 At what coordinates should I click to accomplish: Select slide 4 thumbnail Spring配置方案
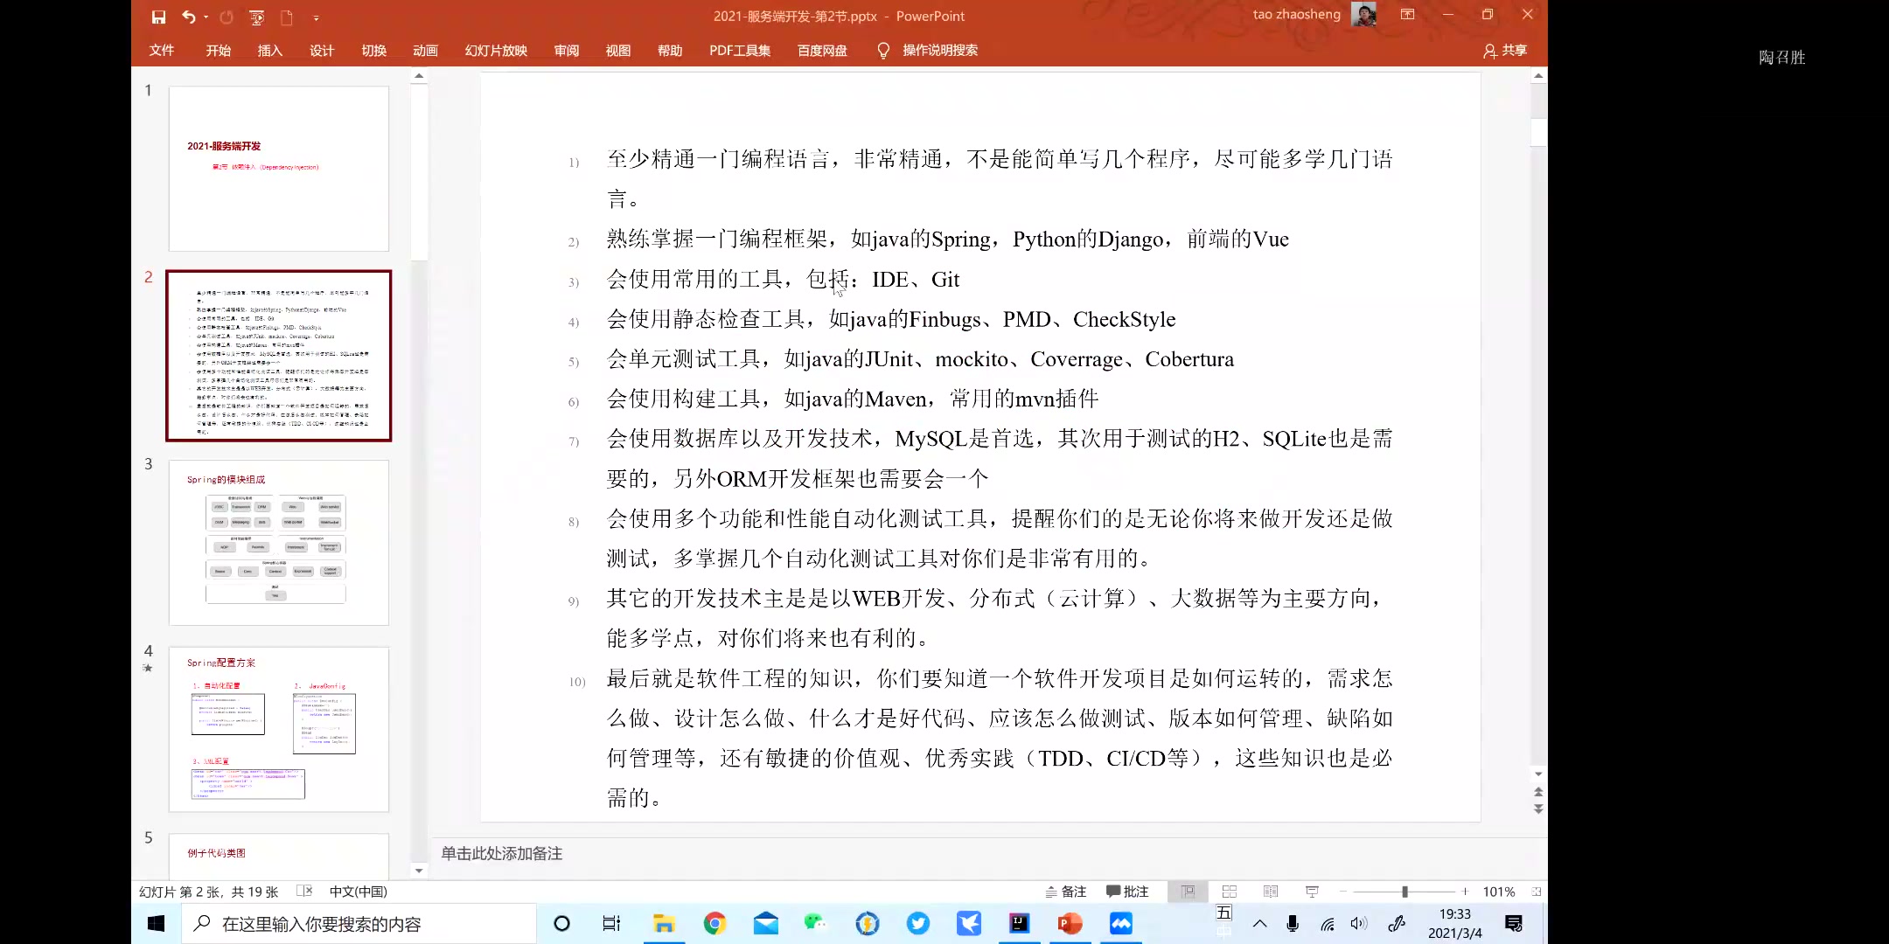pos(279,730)
